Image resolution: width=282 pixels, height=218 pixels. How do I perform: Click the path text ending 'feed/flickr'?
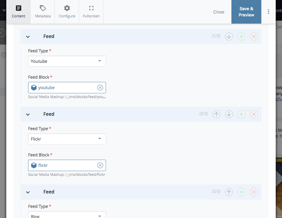pos(66,175)
